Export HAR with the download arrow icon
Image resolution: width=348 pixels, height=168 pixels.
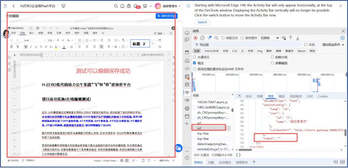click(x=297, y=38)
